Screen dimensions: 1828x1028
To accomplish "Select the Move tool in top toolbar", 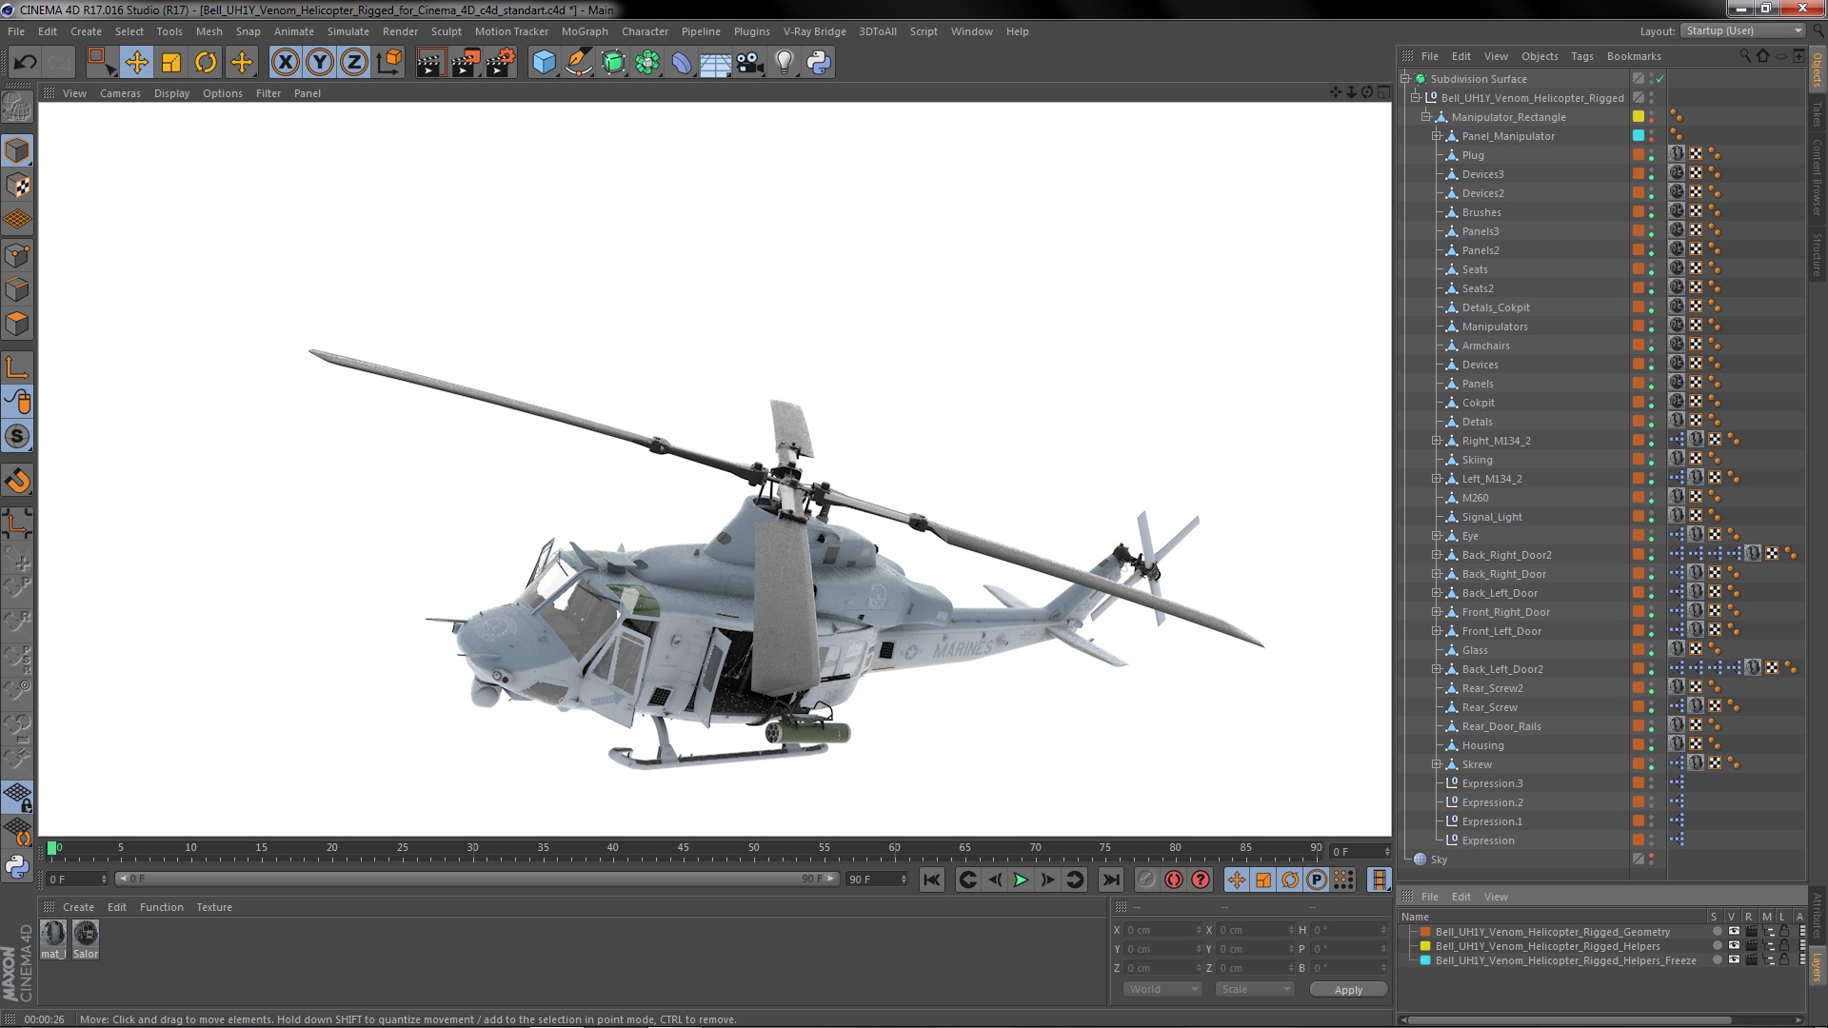I will [x=136, y=63].
